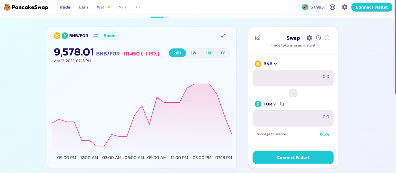Image resolution: width=396 pixels, height=173 pixels.
Task: Open the Win menu
Action: 101,7
